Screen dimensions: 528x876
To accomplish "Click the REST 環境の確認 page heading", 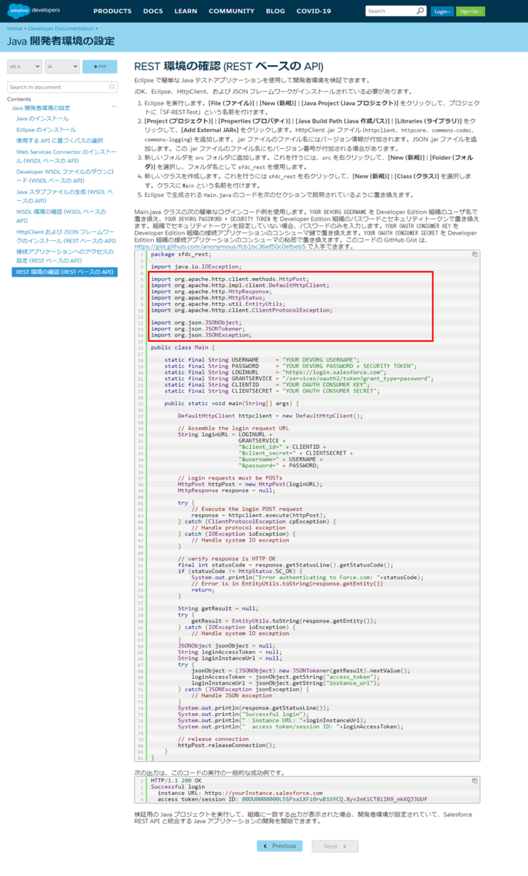I will 228,66.
